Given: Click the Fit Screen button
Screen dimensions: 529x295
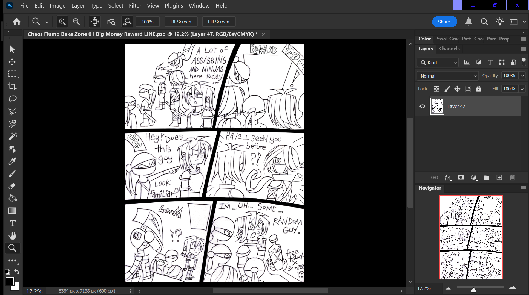Looking at the screenshot, I should [x=181, y=22].
